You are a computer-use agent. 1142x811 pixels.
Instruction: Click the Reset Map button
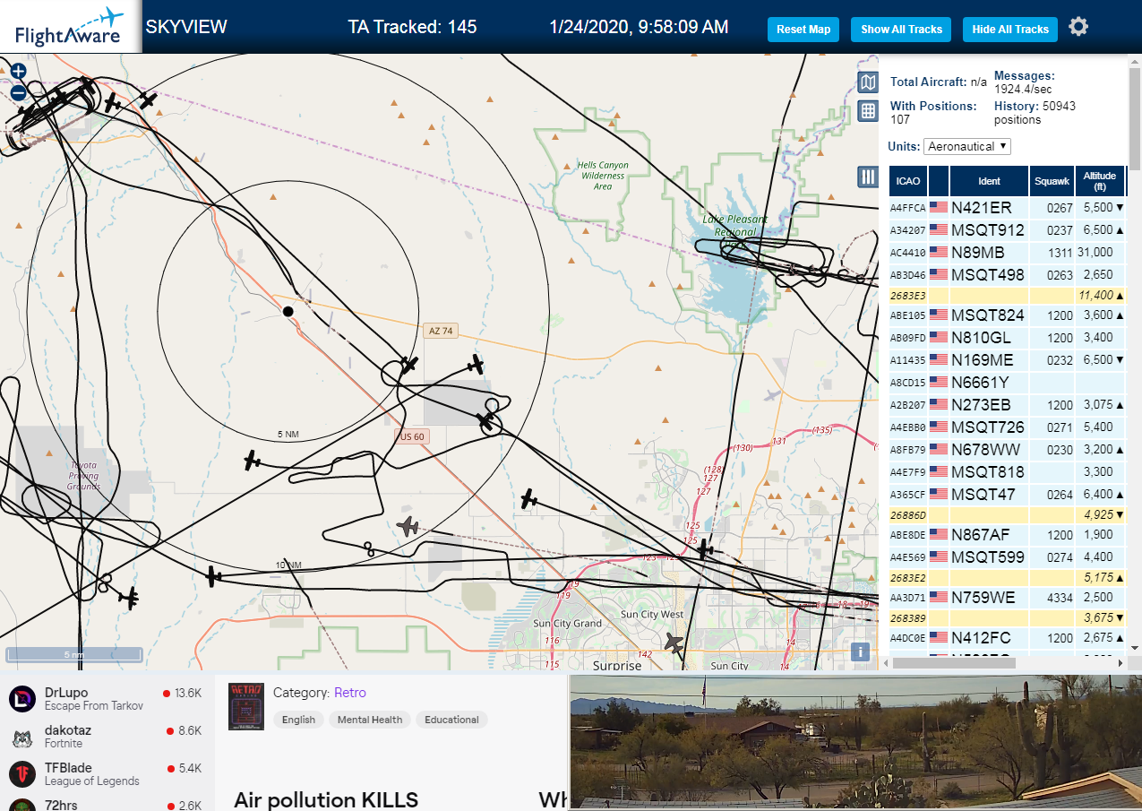(803, 30)
